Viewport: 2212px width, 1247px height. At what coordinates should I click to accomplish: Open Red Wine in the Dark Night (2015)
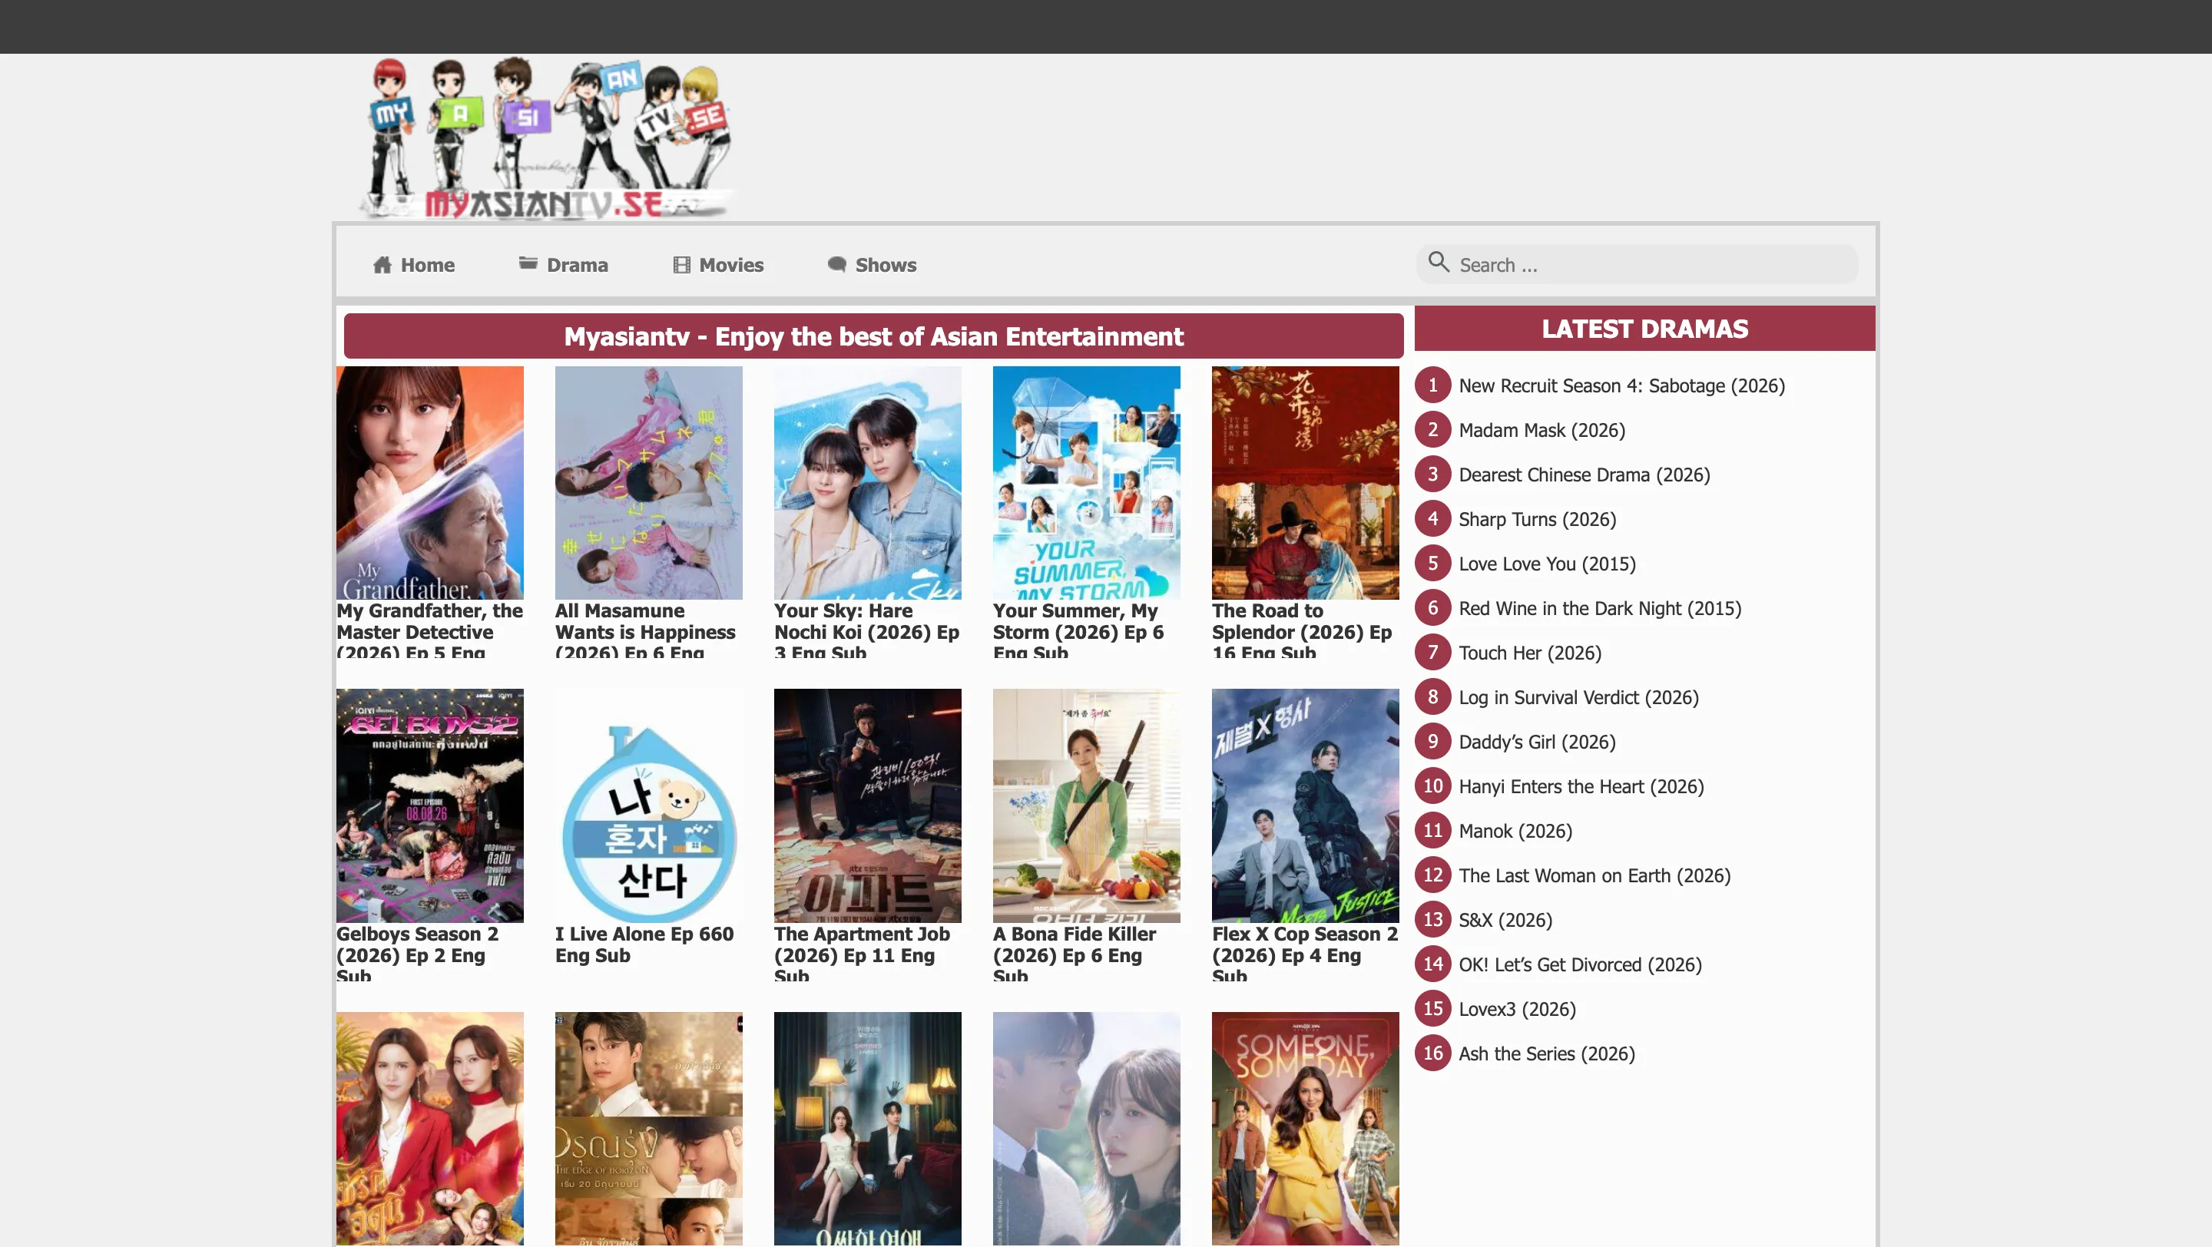pos(1601,610)
